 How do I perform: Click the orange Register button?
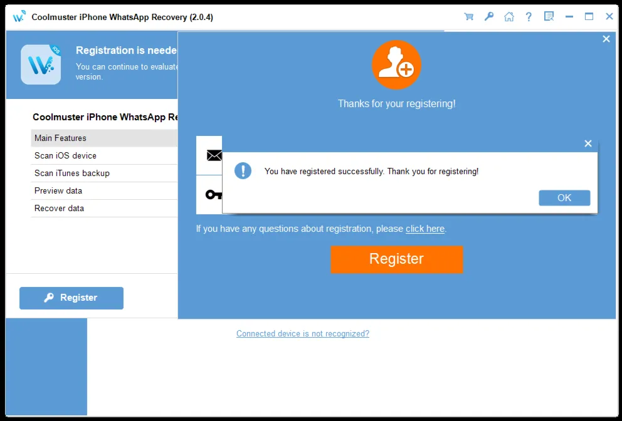[397, 259]
